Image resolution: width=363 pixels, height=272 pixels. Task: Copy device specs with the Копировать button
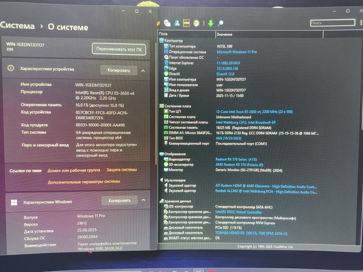click(119, 70)
